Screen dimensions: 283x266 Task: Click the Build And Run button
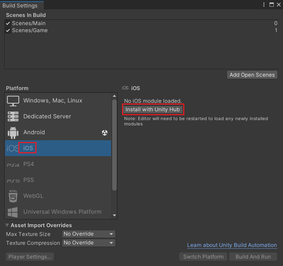tap(253, 256)
